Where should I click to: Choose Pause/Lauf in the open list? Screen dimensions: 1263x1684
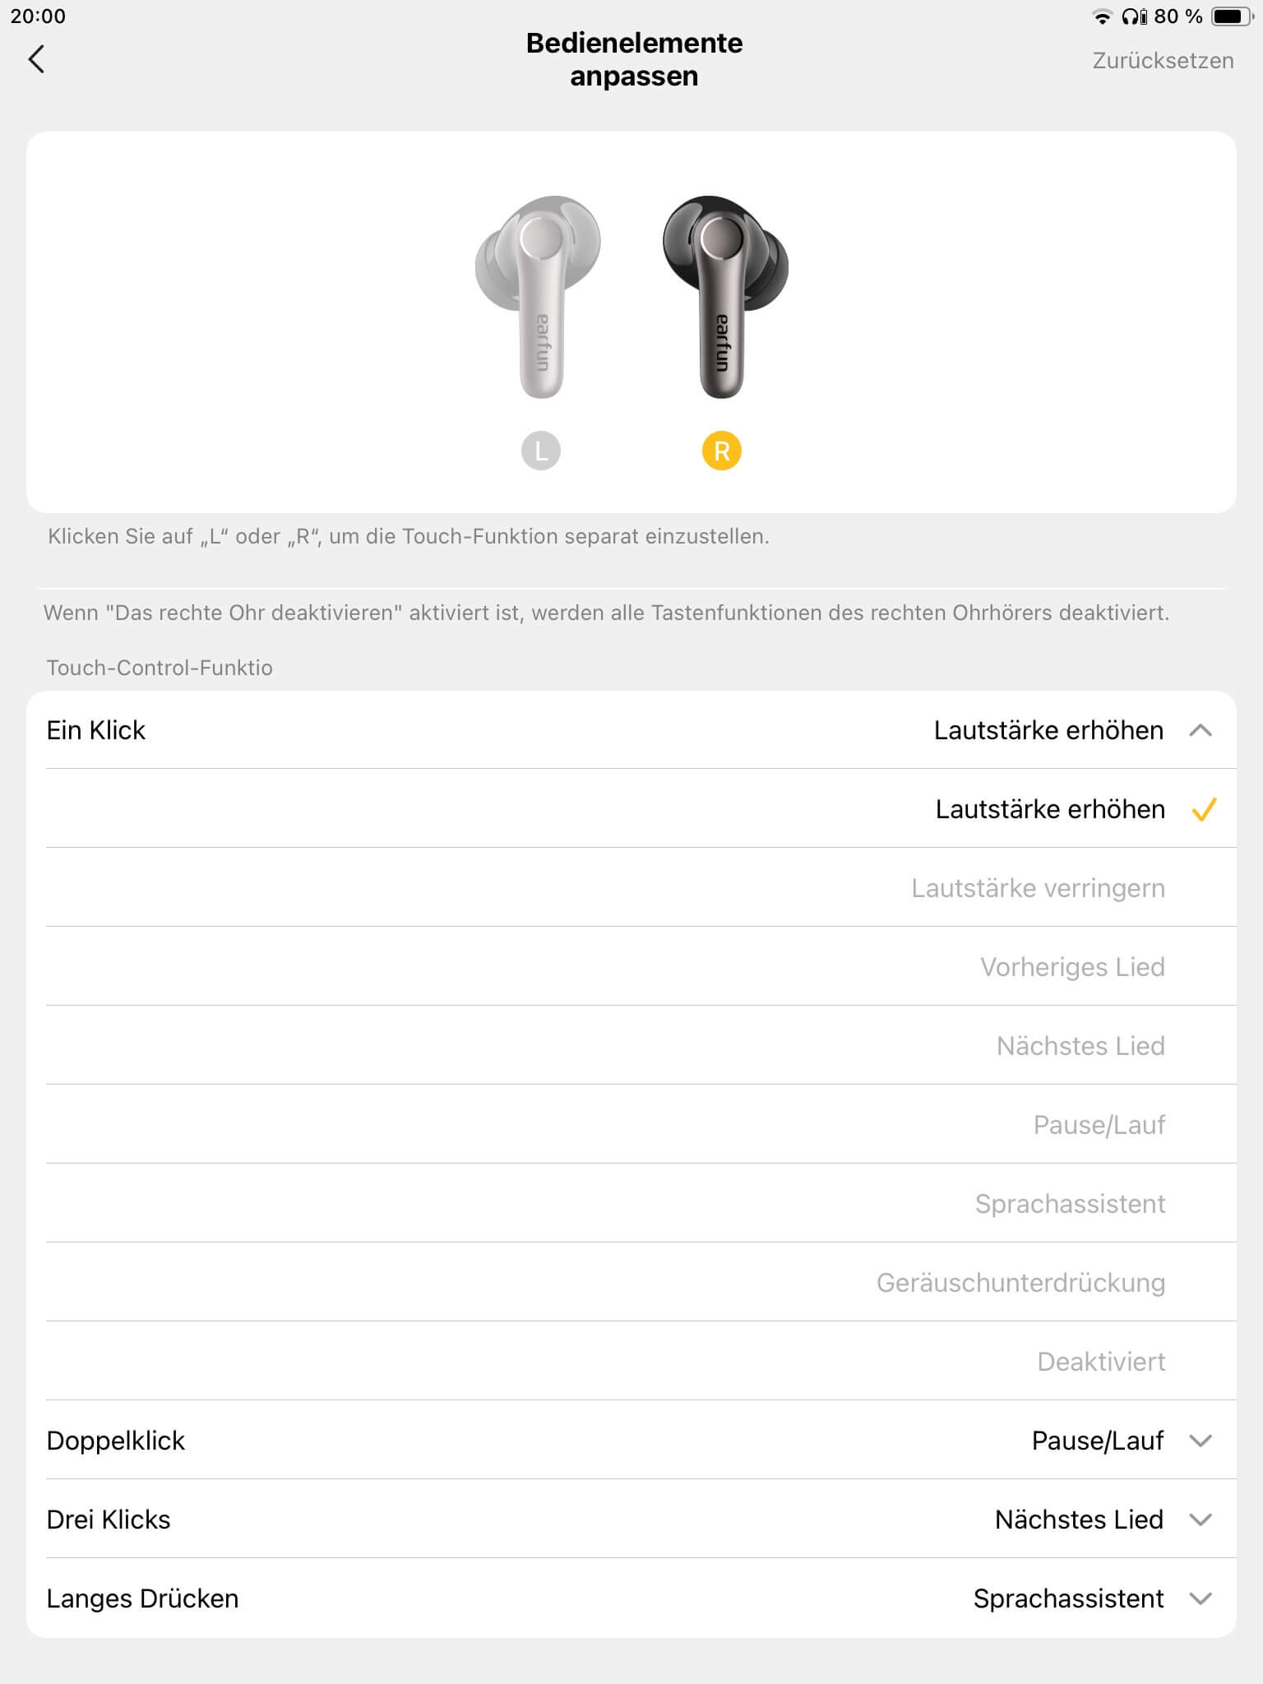(x=1099, y=1125)
